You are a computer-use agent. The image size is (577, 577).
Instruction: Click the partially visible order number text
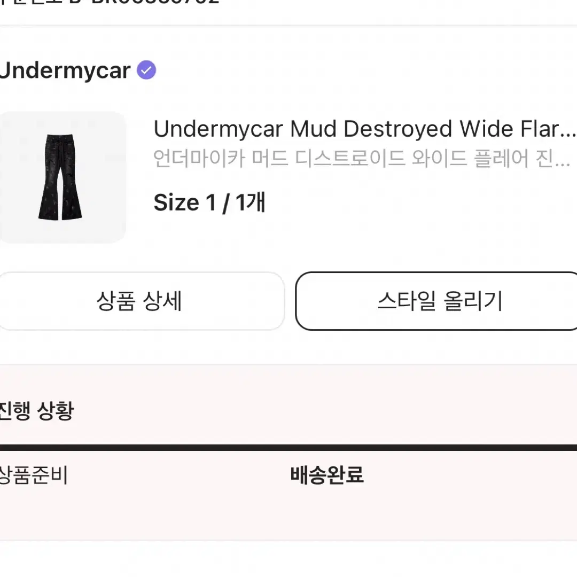110,2
